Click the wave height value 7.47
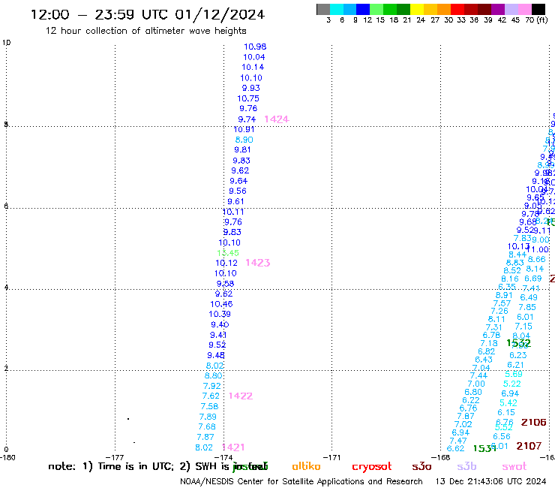 [458, 441]
